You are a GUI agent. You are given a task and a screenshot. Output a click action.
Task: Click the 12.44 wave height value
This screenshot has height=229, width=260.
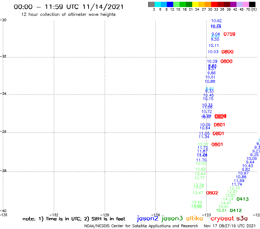pos(200,174)
